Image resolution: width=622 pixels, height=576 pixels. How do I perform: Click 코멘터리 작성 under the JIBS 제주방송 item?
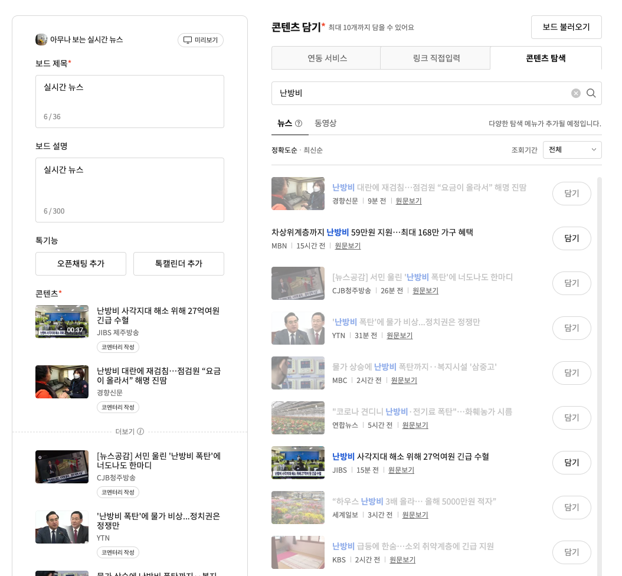click(118, 347)
